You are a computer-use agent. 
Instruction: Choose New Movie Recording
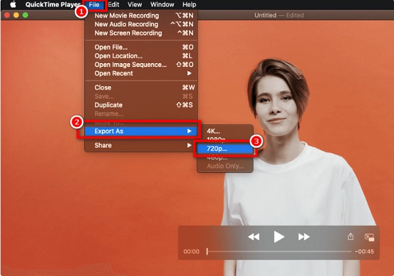point(141,16)
